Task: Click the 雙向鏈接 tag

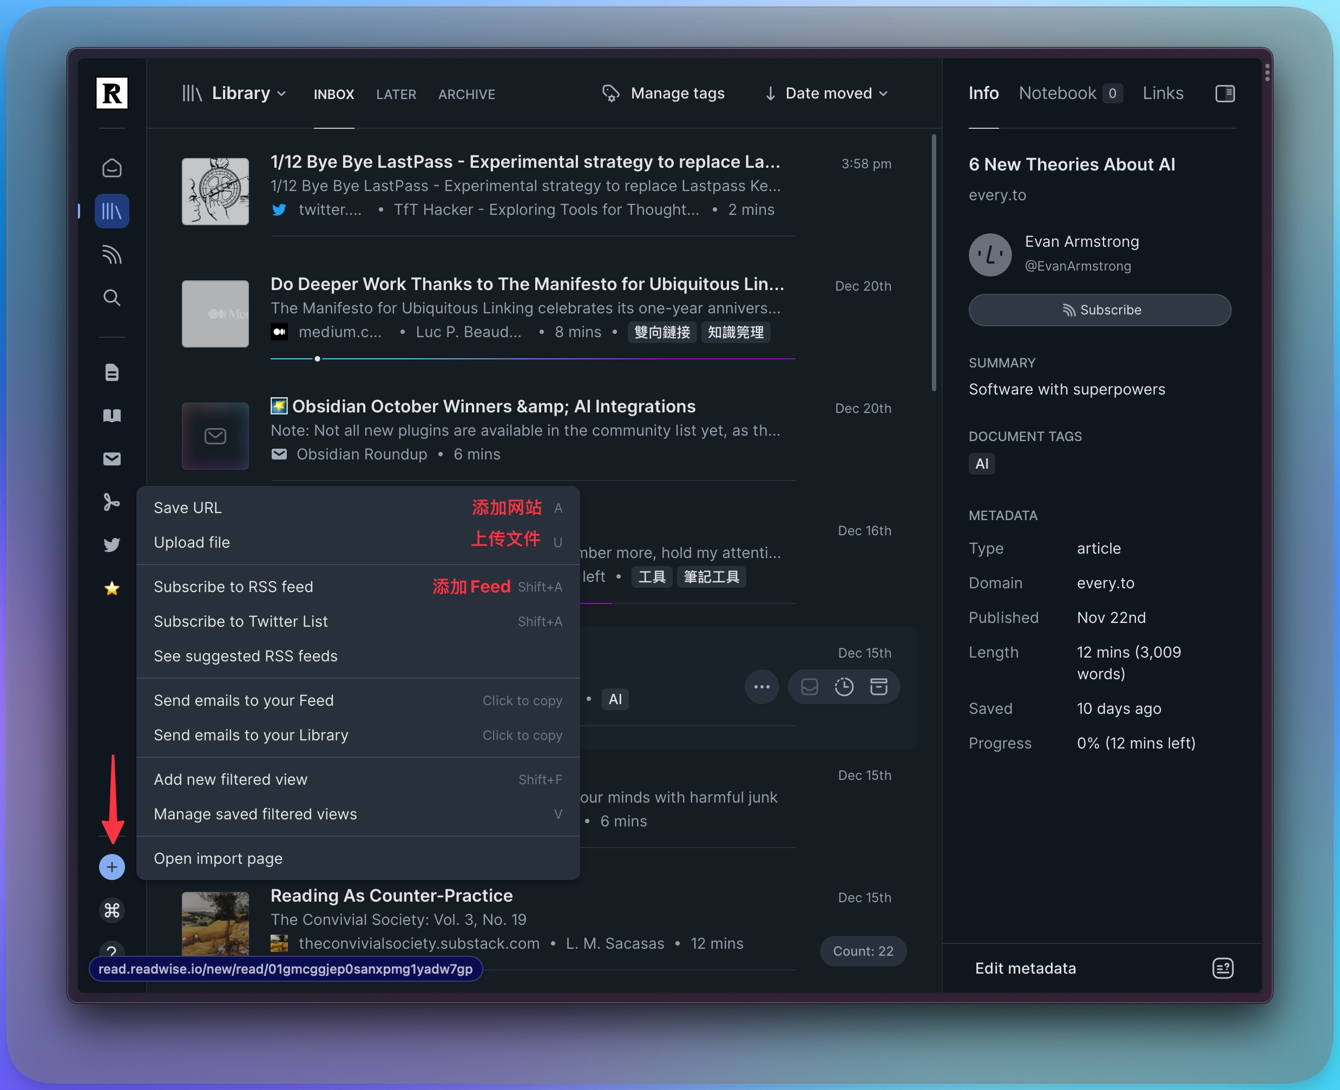Action: 661,332
